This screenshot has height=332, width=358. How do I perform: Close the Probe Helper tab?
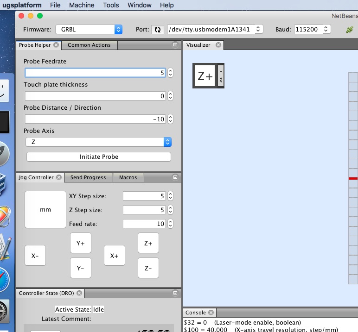pyautogui.click(x=56, y=45)
